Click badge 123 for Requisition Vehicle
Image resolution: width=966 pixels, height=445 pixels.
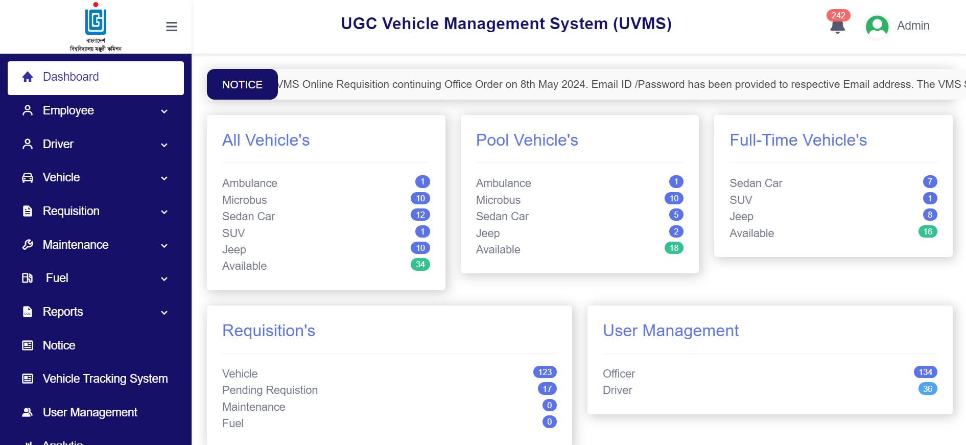(x=545, y=372)
